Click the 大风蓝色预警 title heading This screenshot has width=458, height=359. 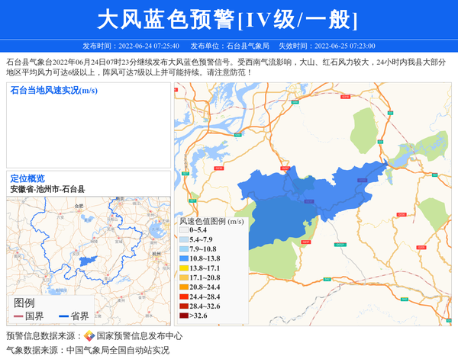[228, 19]
